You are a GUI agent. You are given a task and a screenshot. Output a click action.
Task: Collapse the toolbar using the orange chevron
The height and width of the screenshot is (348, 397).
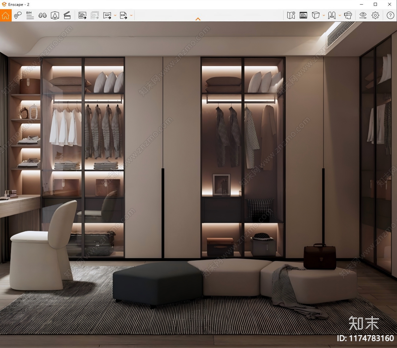198,19
